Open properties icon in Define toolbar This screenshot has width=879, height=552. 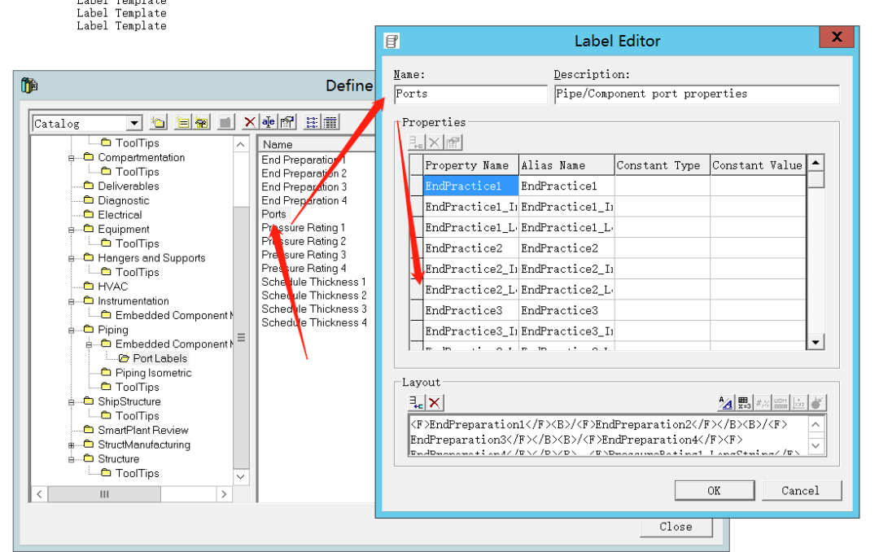pyautogui.click(x=287, y=122)
